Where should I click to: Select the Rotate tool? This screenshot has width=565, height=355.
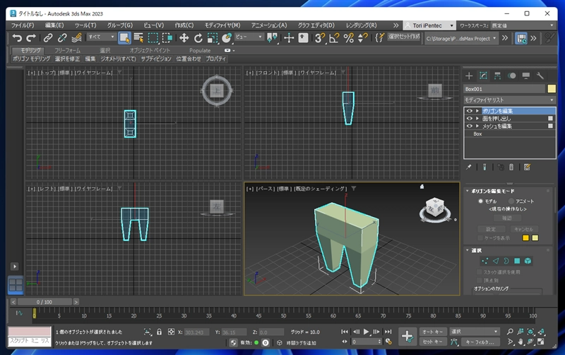(x=198, y=38)
